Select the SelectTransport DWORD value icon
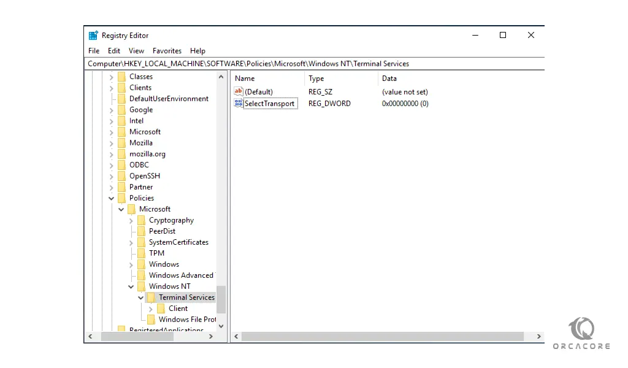The image size is (628, 368). (x=239, y=103)
